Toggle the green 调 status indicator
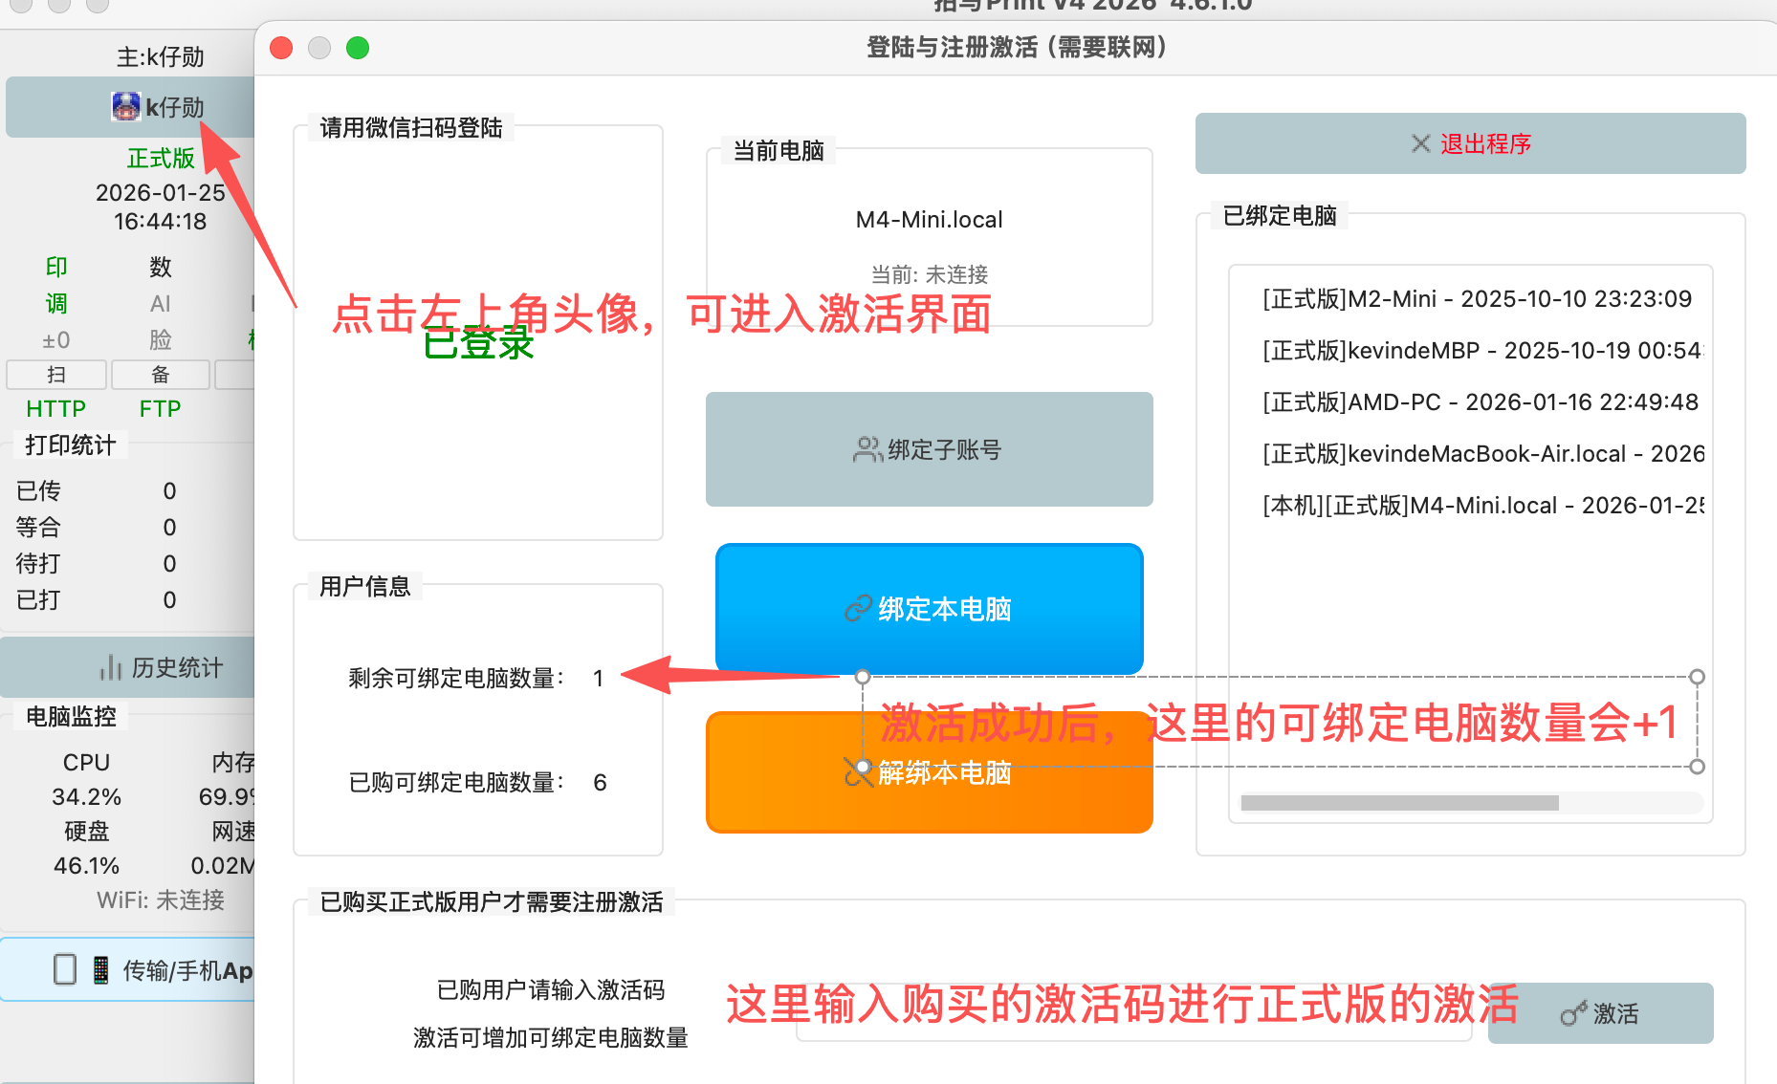This screenshot has height=1084, width=1777. (x=56, y=304)
